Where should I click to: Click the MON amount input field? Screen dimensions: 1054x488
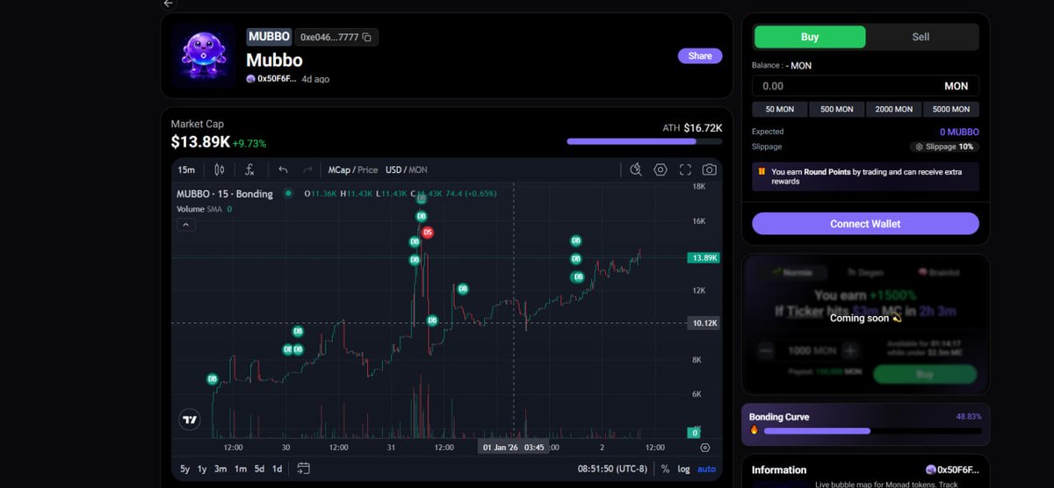pos(865,86)
